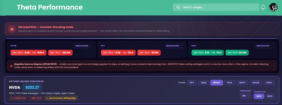Click the Negative Gamma Regime (SPXW 0DTE) text
This screenshot has width=282, height=105.
pos(36,64)
